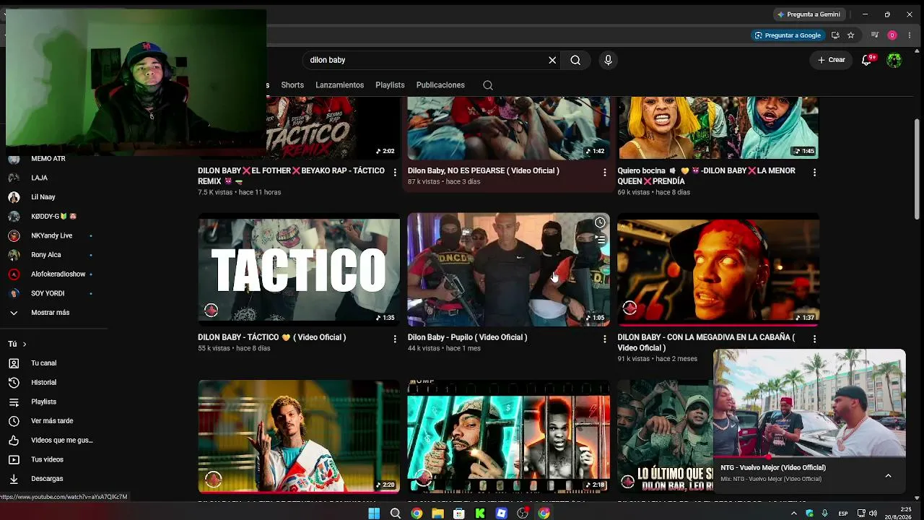Open the YouTube account avatar menu
The width and height of the screenshot is (924, 520).
point(894,60)
